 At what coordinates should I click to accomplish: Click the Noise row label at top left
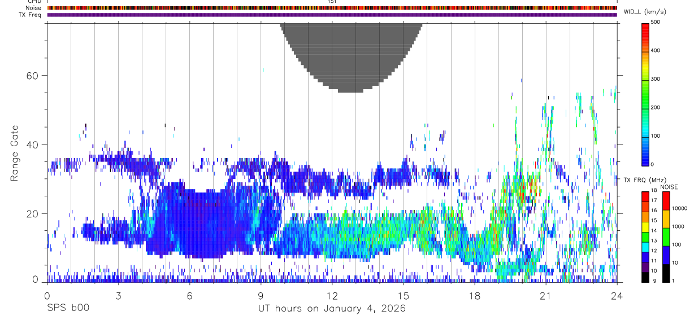[34, 8]
